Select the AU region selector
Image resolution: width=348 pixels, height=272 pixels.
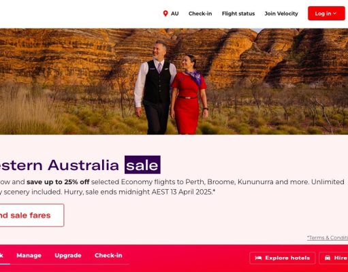point(171,14)
